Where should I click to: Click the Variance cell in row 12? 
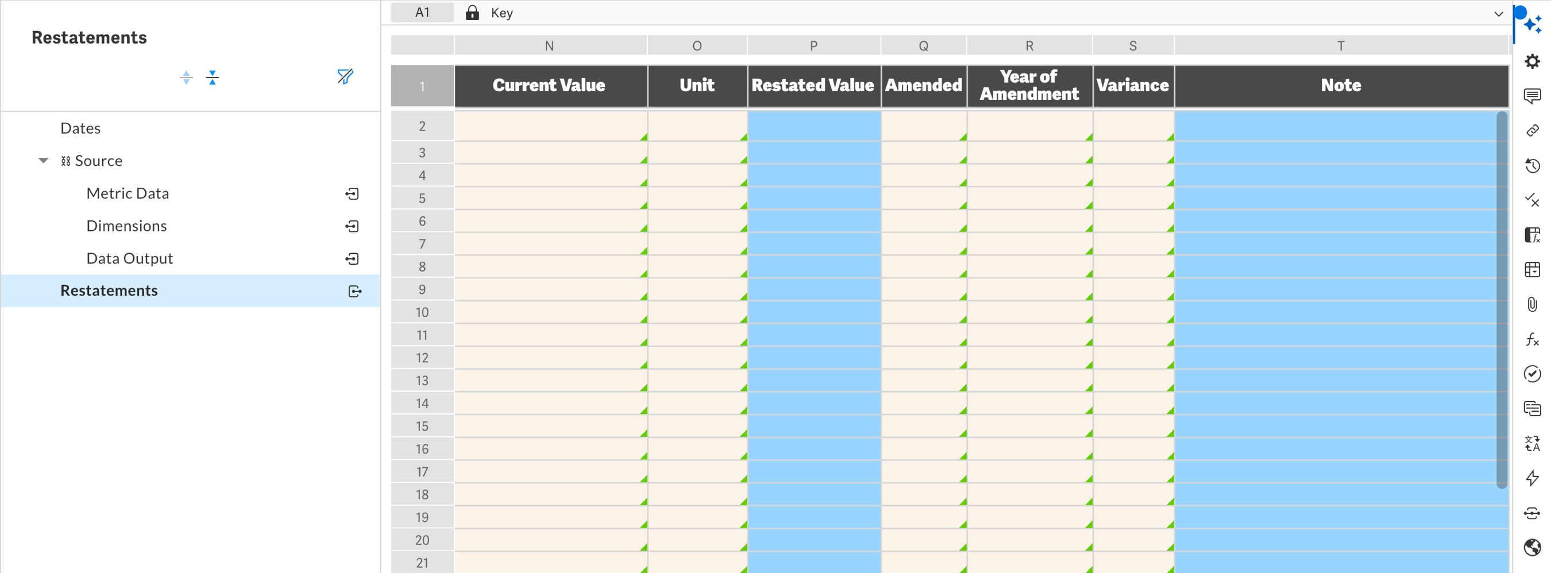pyautogui.click(x=1133, y=358)
